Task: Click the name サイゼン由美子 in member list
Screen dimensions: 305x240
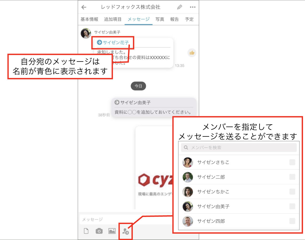Action: point(213,206)
